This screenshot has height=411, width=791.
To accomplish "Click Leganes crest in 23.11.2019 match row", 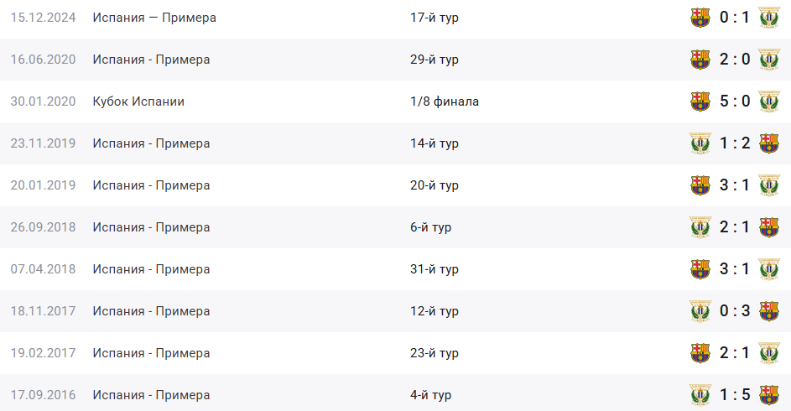I will pyautogui.click(x=700, y=143).
